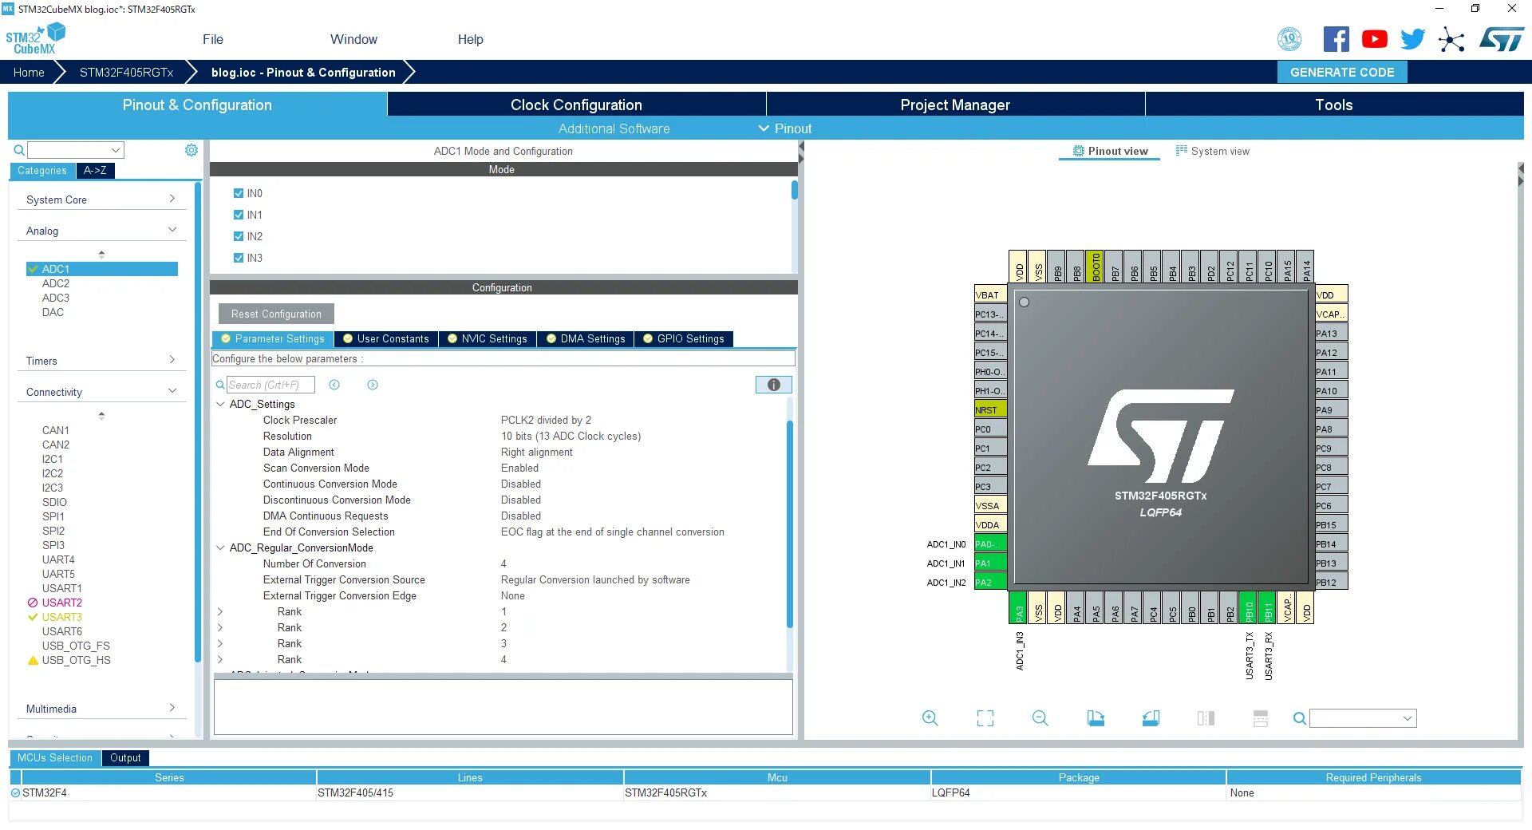Click the ST logo icon
Image resolution: width=1532 pixels, height=830 pixels.
[x=1501, y=39]
